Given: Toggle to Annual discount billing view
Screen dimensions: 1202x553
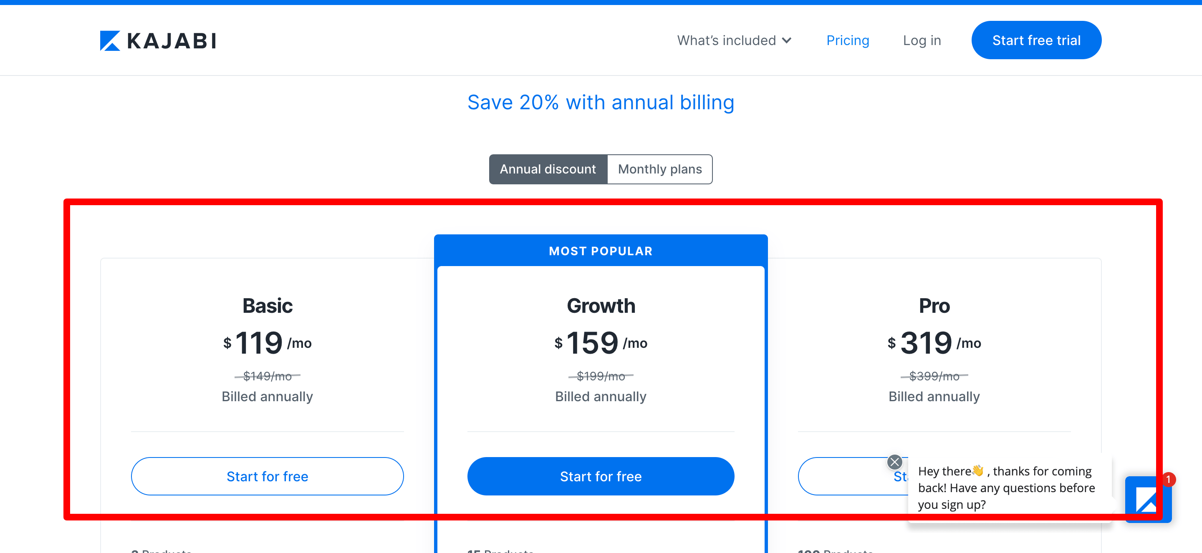Looking at the screenshot, I should pyautogui.click(x=547, y=169).
